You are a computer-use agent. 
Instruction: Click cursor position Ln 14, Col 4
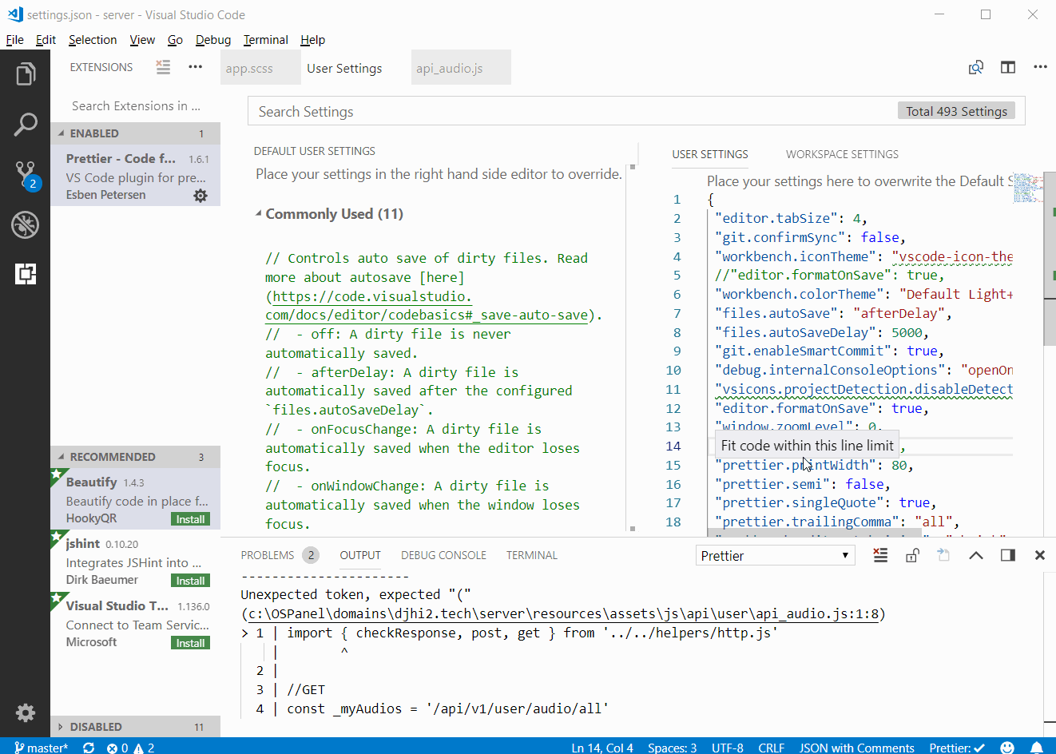(x=602, y=748)
